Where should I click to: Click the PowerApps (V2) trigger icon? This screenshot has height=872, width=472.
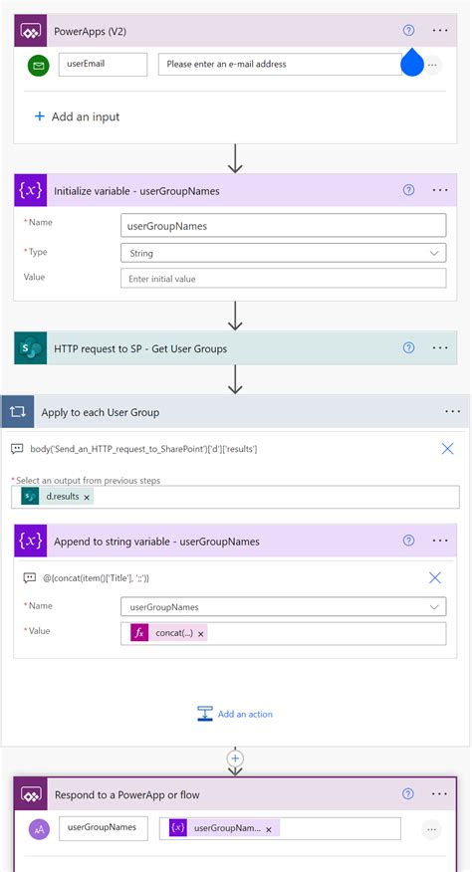click(30, 31)
